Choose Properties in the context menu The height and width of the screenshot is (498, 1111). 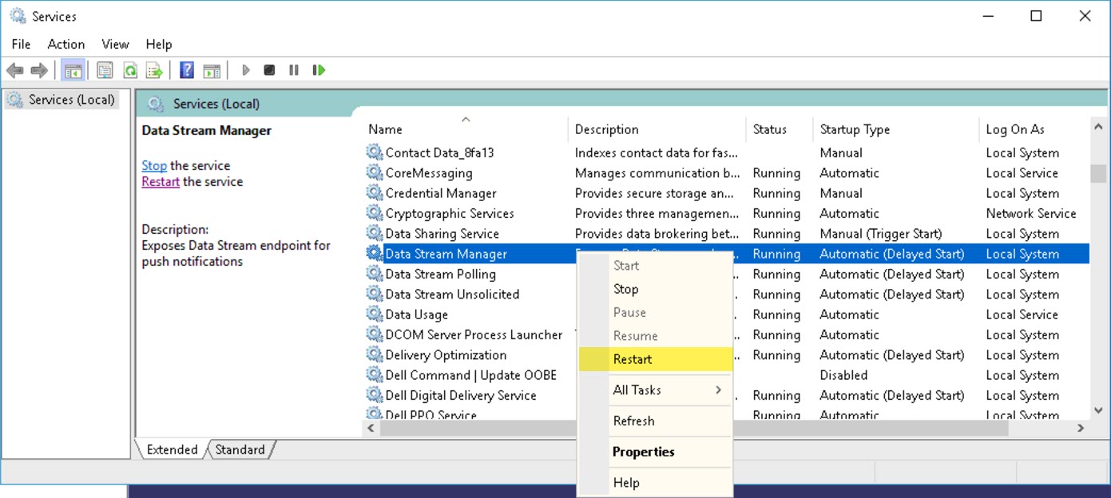coord(655,452)
